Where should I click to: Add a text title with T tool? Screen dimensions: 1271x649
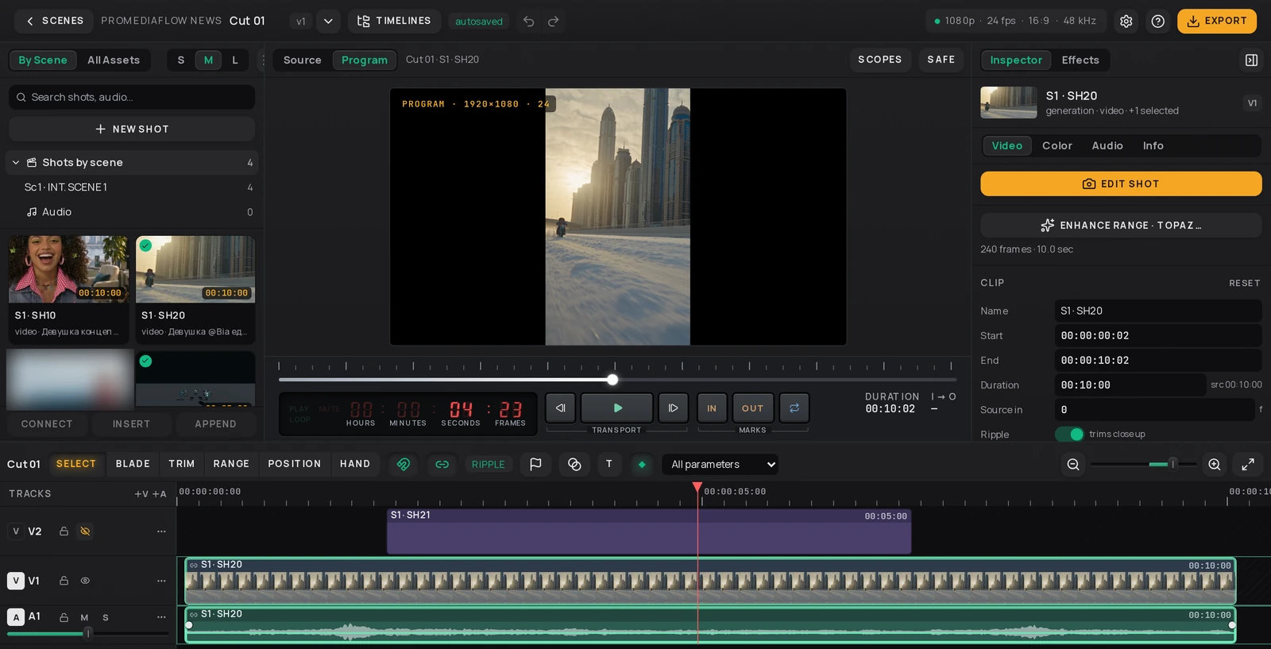(609, 464)
